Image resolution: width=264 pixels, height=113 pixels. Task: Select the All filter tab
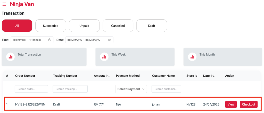click(17, 26)
